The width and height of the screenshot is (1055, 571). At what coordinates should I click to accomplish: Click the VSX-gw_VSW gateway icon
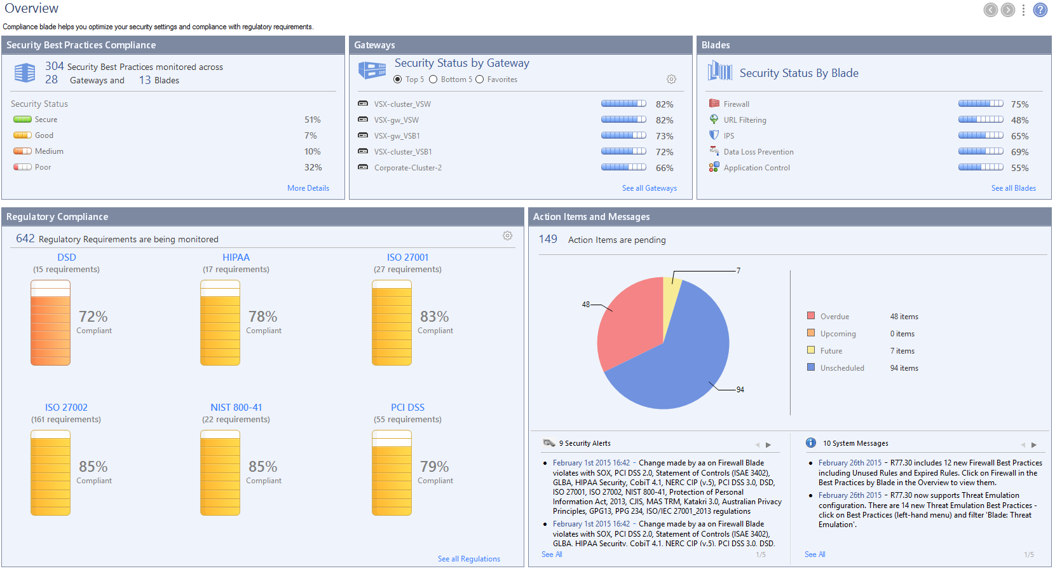(x=363, y=120)
